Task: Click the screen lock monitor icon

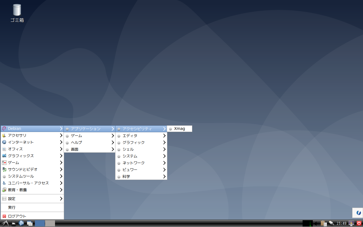Action: pyautogui.click(x=351, y=223)
